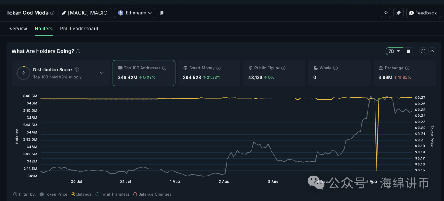Enable the Total Transfers chart filter
The width and height of the screenshot is (444, 201).
pos(113,194)
